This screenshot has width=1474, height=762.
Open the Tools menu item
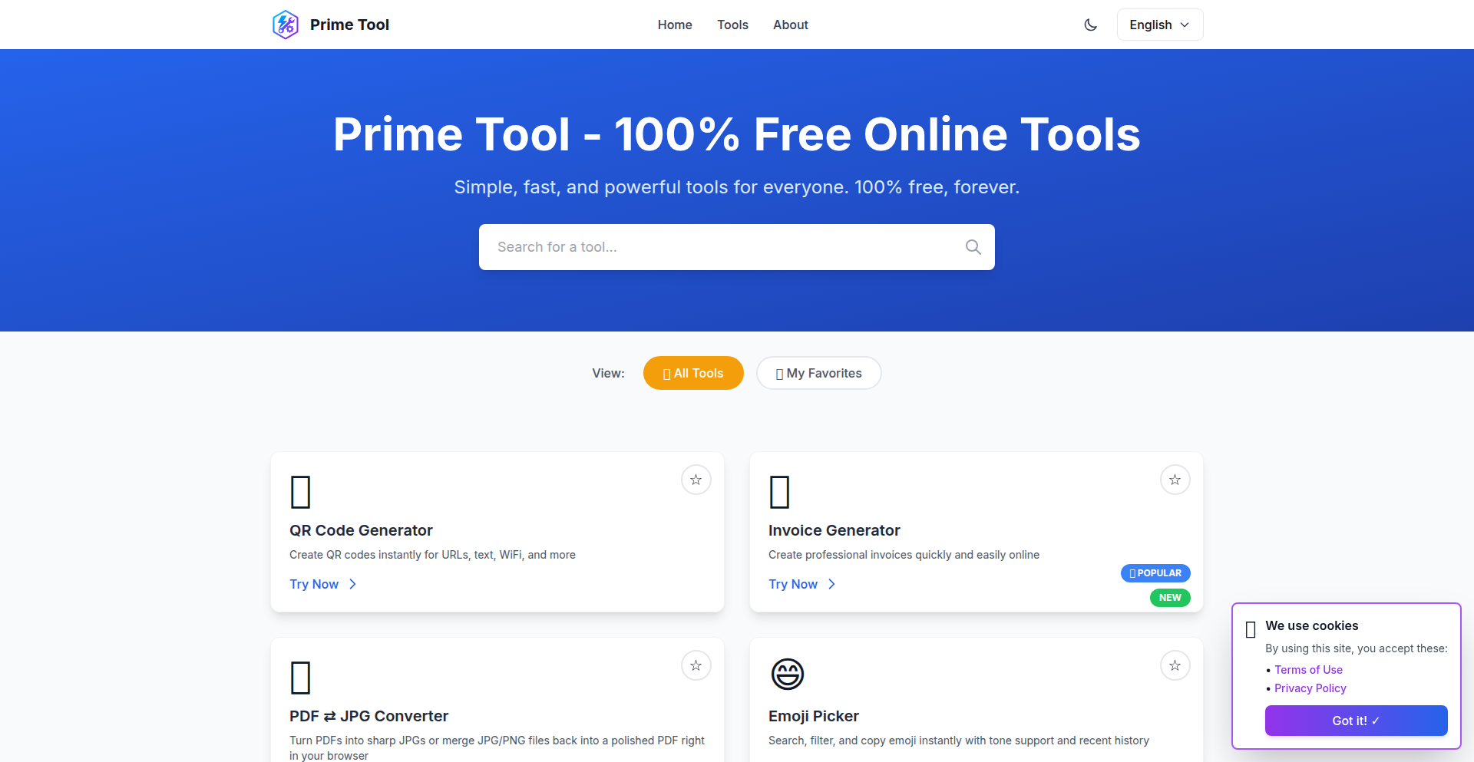coord(732,24)
